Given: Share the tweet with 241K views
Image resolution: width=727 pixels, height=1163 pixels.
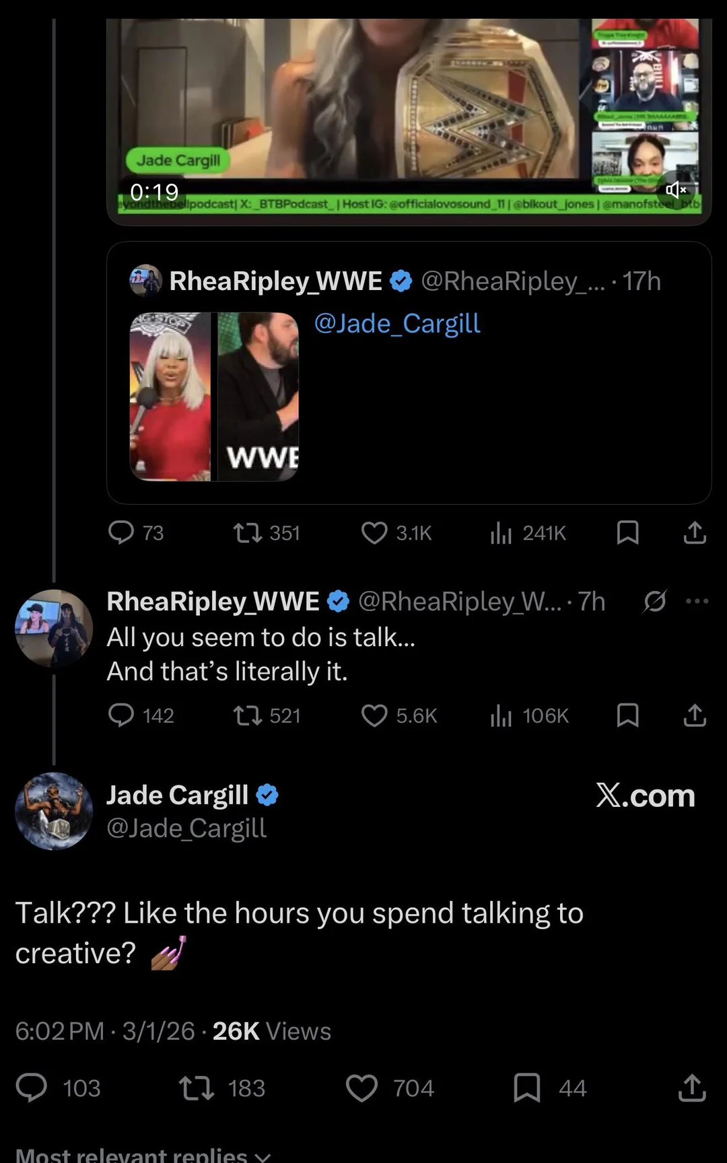Looking at the screenshot, I should point(695,533).
